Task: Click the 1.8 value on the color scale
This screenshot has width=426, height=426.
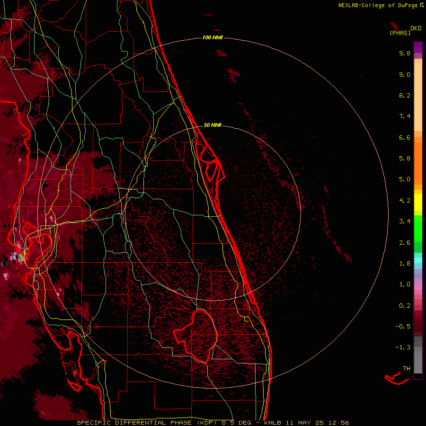Action: pyautogui.click(x=405, y=264)
